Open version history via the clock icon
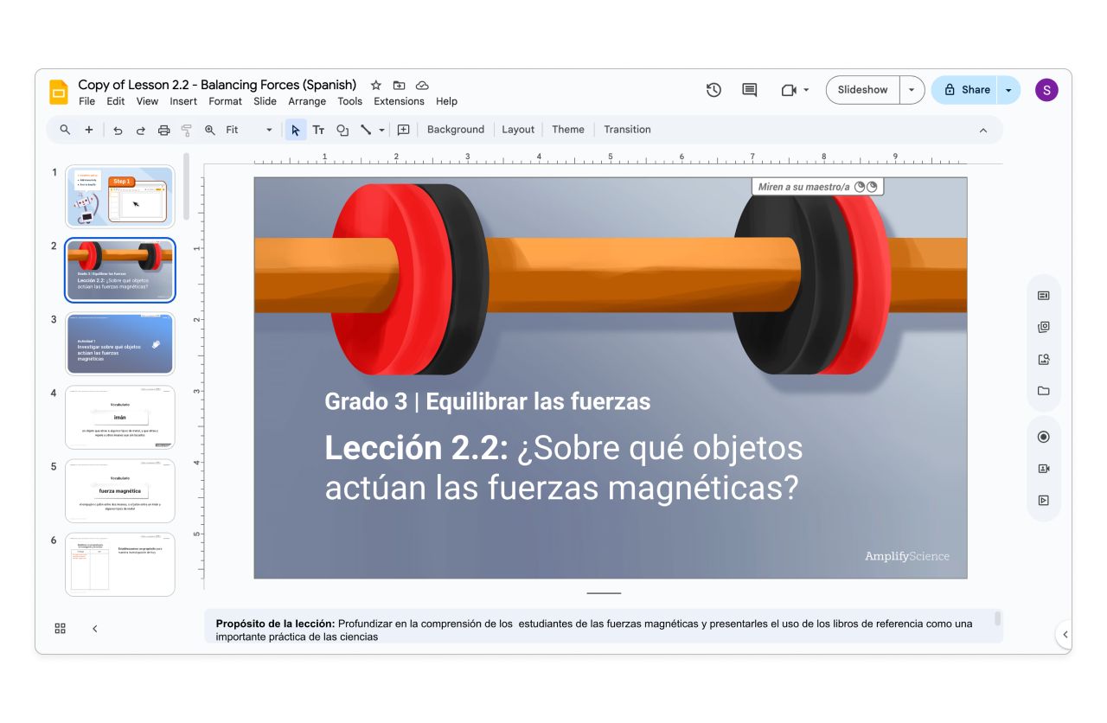Screen dimensions: 1107x723 pyautogui.click(x=713, y=89)
